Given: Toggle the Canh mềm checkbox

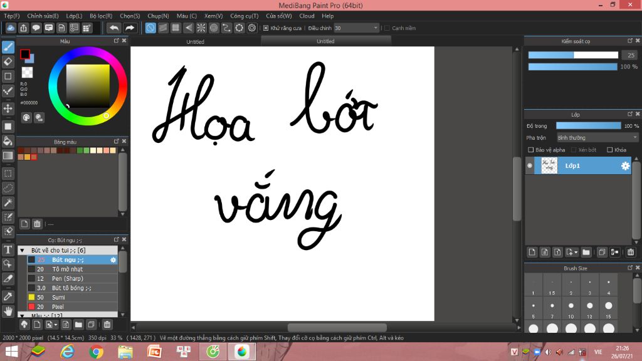Looking at the screenshot, I should click(x=387, y=28).
